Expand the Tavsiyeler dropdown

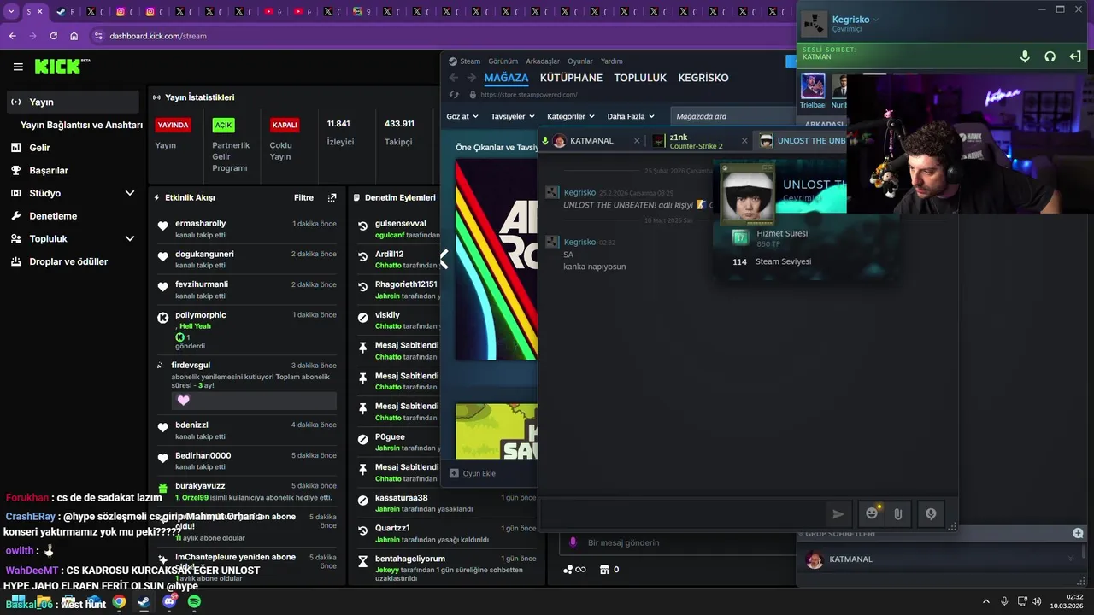point(511,116)
